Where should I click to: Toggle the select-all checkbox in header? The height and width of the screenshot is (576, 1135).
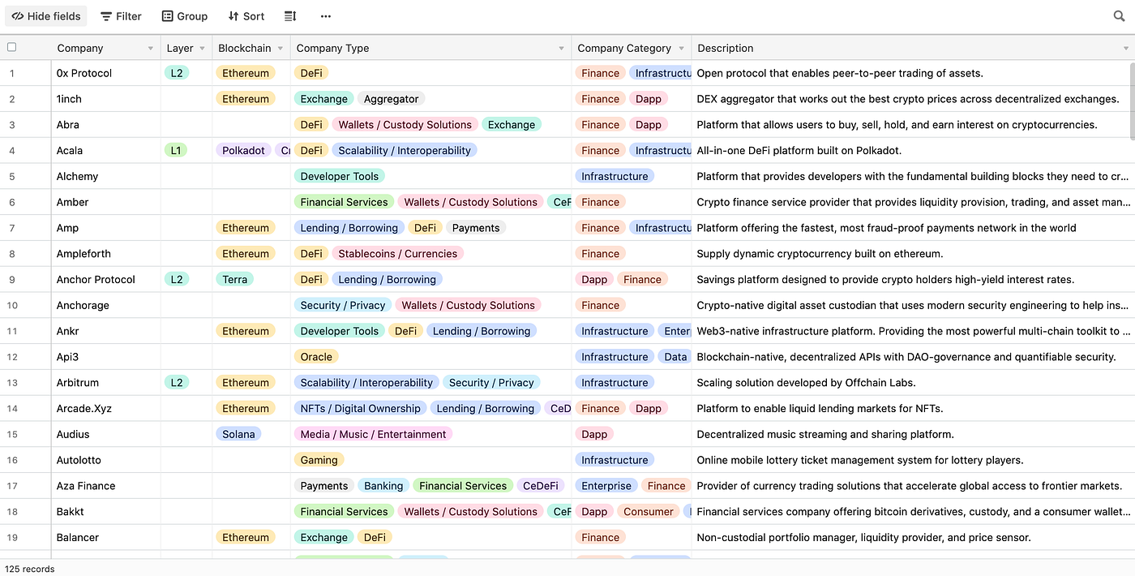[x=11, y=47]
